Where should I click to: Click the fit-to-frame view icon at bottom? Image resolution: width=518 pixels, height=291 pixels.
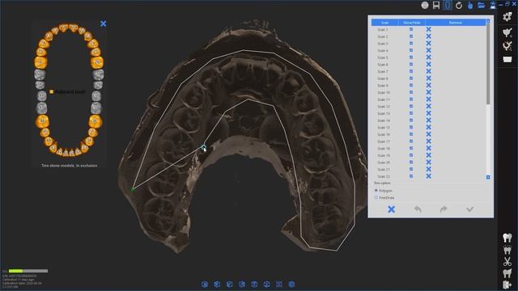pyautogui.click(x=279, y=285)
